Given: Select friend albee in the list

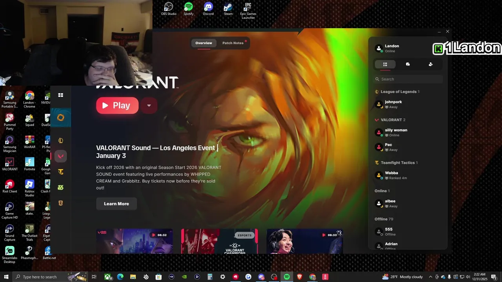Looking at the screenshot, I should [x=408, y=203].
